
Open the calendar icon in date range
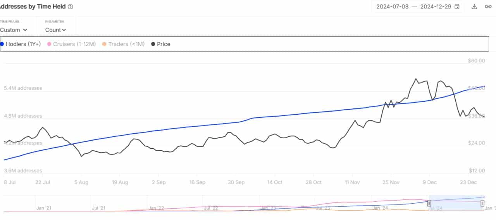(x=457, y=7)
